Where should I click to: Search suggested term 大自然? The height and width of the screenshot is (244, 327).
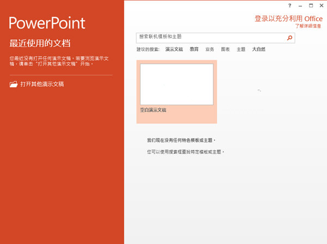coord(258,49)
